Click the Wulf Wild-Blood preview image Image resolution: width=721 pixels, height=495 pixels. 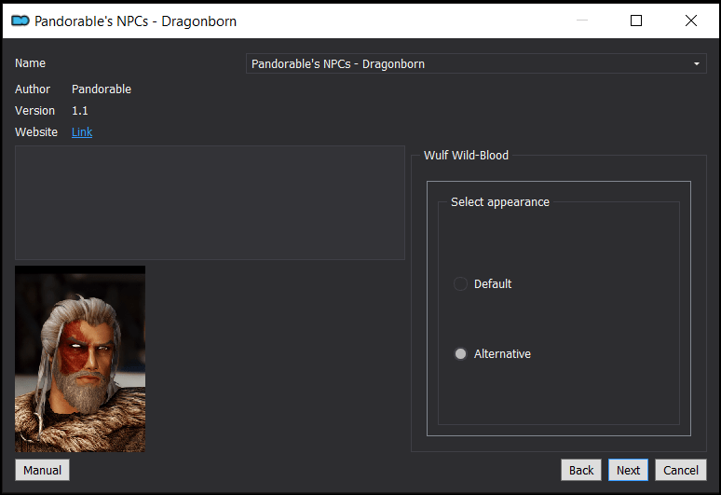(80, 359)
